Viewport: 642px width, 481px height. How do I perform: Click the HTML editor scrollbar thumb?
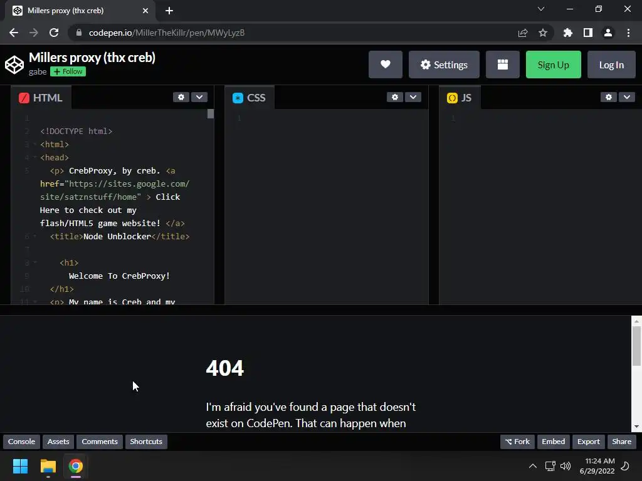(x=211, y=114)
